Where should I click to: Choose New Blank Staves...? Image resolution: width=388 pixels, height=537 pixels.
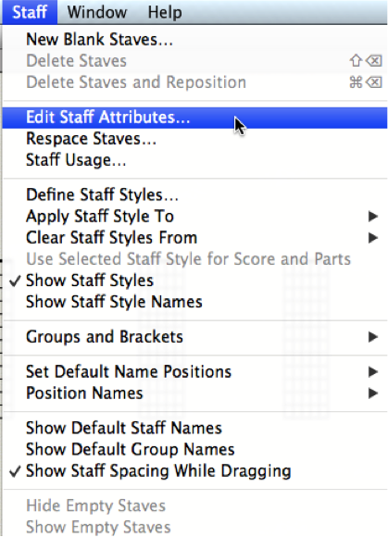tap(194, 40)
